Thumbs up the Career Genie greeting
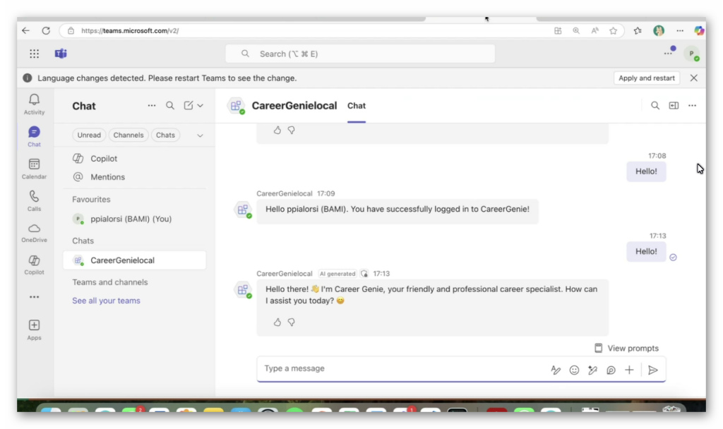Image resolution: width=723 pixels, height=429 pixels. 277,322
